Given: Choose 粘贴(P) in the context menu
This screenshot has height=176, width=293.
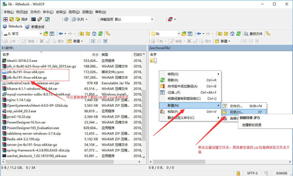Looking at the screenshot, I should click(x=190, y=111).
